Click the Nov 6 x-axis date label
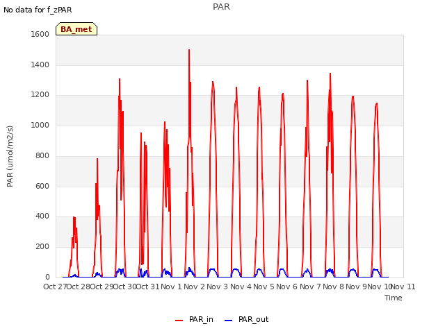Image resolution: width=445 pixels, height=333 pixels. tap(287, 287)
